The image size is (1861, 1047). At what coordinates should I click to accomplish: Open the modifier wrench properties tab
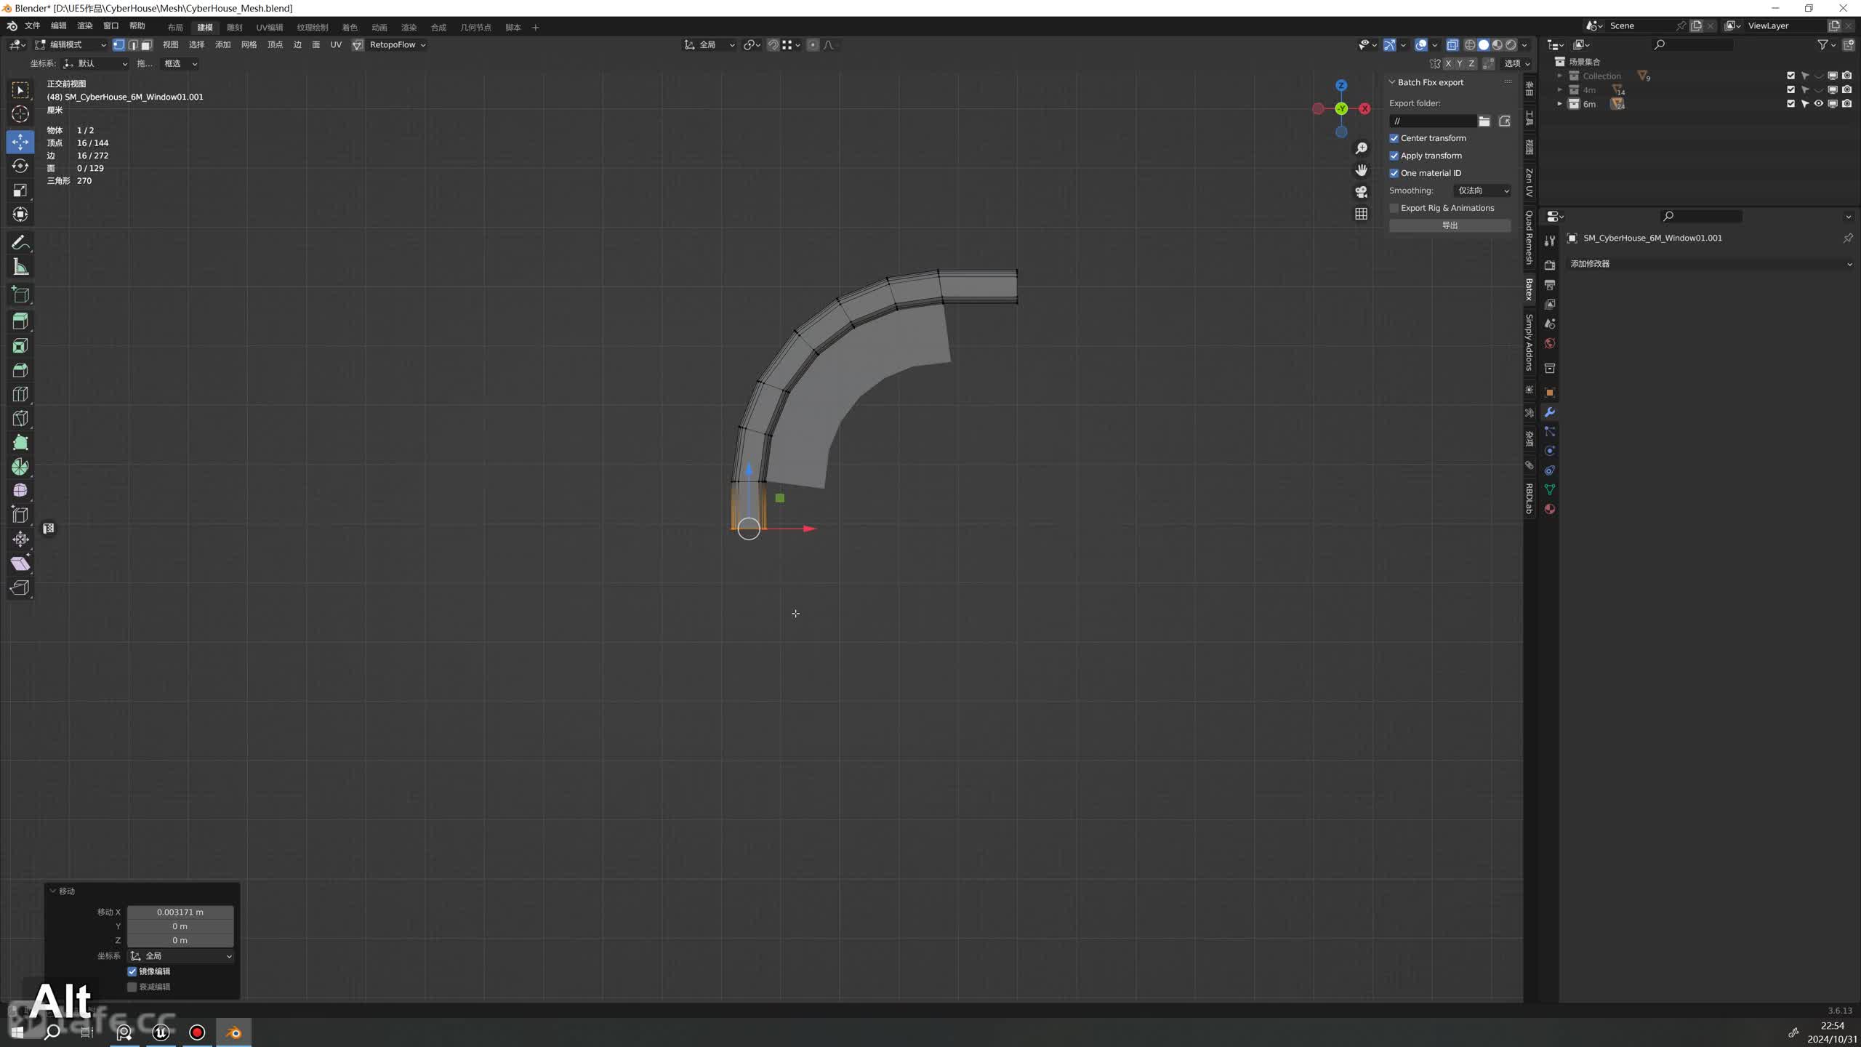pyautogui.click(x=1549, y=412)
